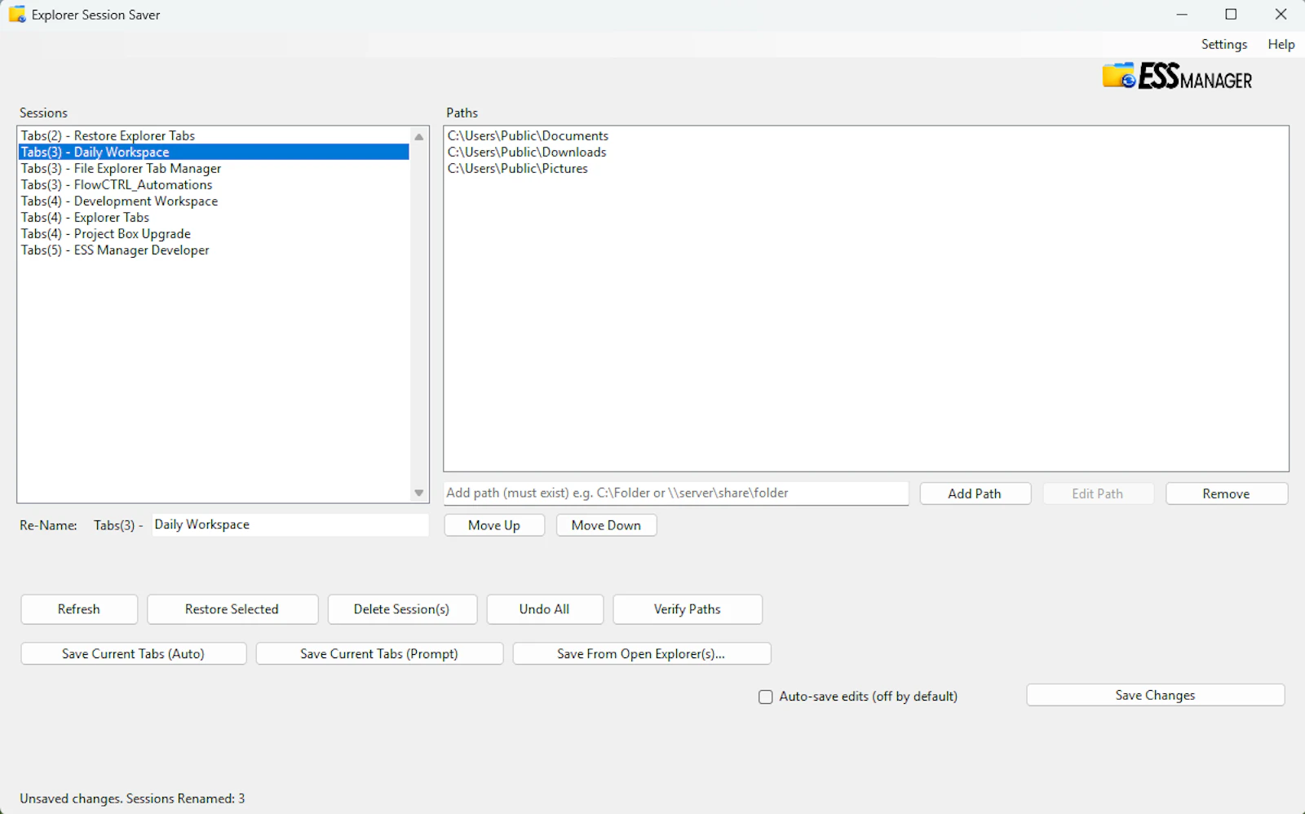
Task: Open the Help menu
Action: tap(1281, 44)
